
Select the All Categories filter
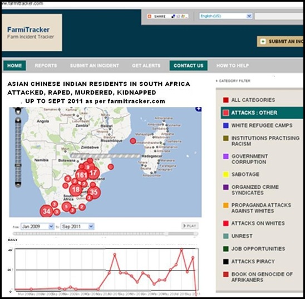[x=253, y=100]
